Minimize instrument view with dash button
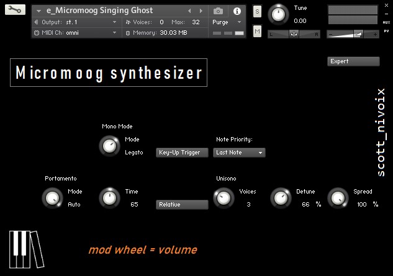Viewport: 393px width, 276px height. pos(386,14)
